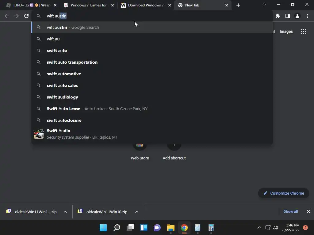Select the 'Swift Auto Lease' suggestion

(152, 109)
